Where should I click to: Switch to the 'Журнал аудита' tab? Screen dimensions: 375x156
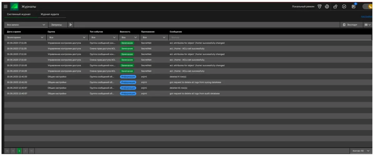click(50, 14)
